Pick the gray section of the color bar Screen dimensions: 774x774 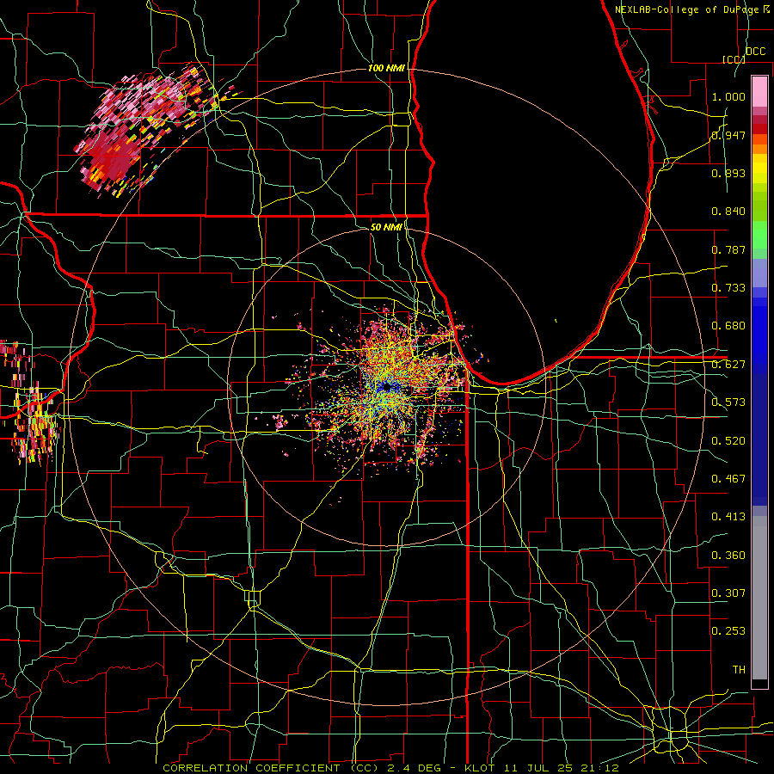759,598
